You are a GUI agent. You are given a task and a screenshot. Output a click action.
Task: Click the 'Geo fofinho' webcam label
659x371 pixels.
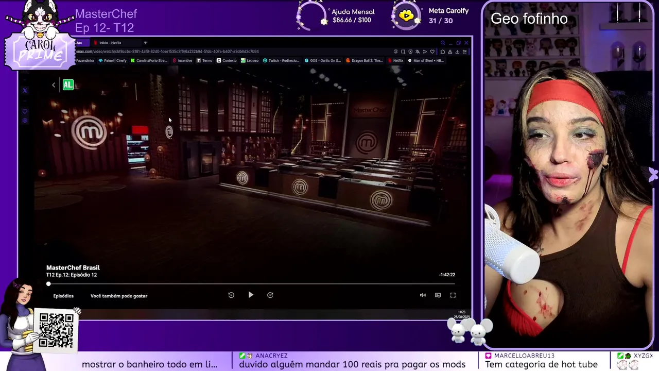[529, 19]
